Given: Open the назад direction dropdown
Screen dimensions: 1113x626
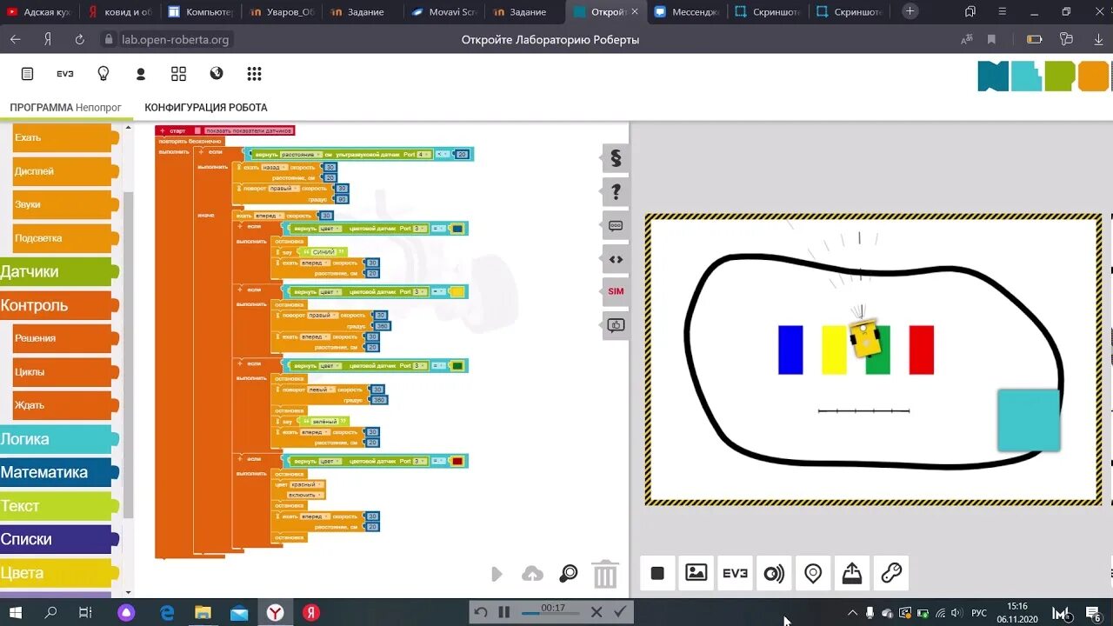Looking at the screenshot, I should coord(273,167).
